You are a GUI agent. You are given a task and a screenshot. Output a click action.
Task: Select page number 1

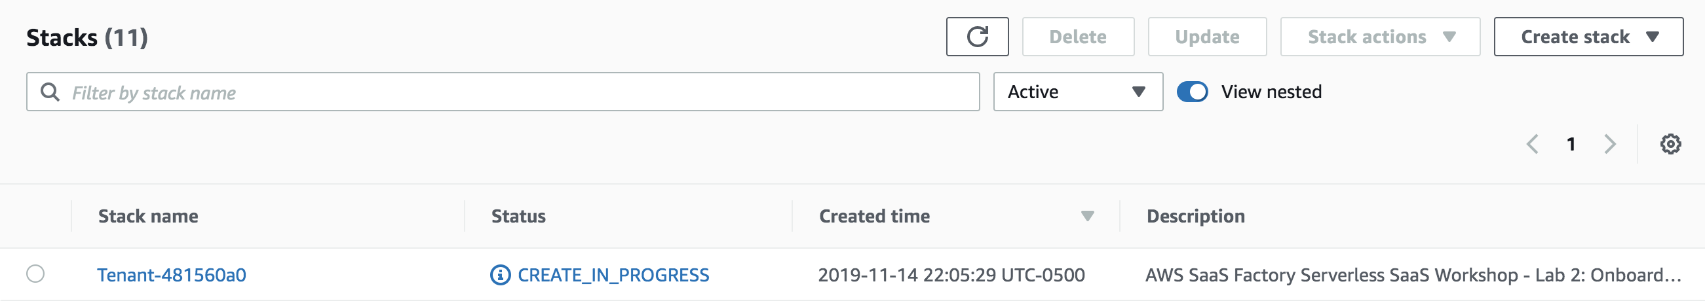(1571, 144)
